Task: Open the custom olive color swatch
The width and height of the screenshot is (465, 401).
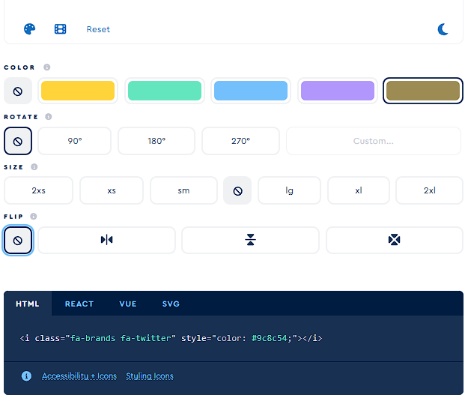Action: click(x=423, y=91)
